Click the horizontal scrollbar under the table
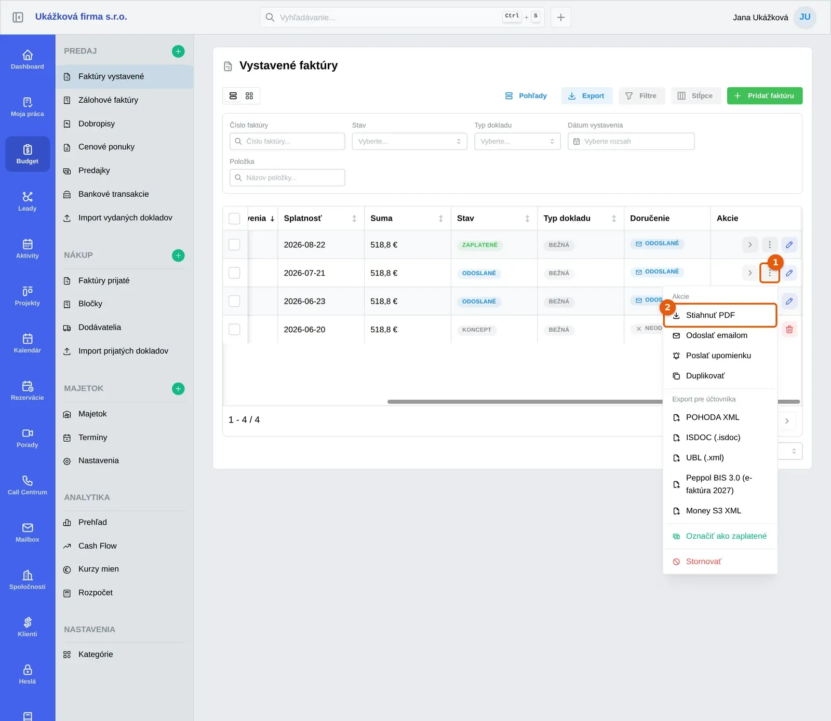This screenshot has height=721, width=831. (x=525, y=402)
